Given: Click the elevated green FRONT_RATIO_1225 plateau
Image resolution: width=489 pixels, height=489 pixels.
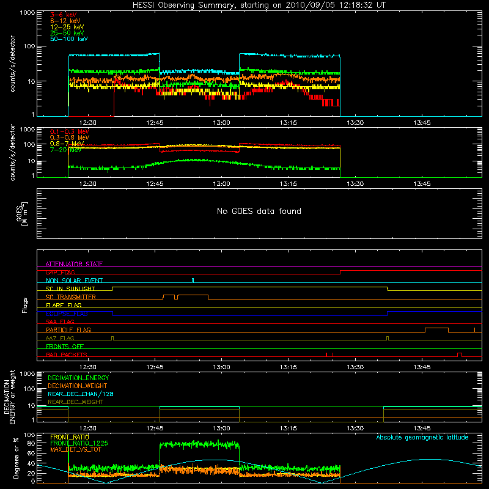Looking at the screenshot, I should click(200, 444).
